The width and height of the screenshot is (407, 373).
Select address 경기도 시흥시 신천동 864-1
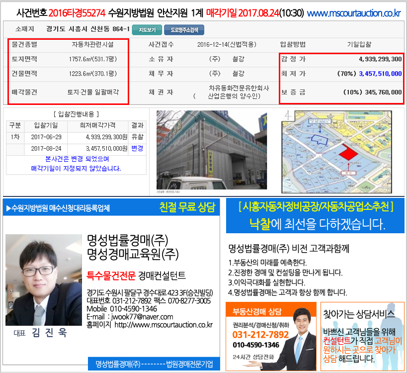click(x=88, y=29)
